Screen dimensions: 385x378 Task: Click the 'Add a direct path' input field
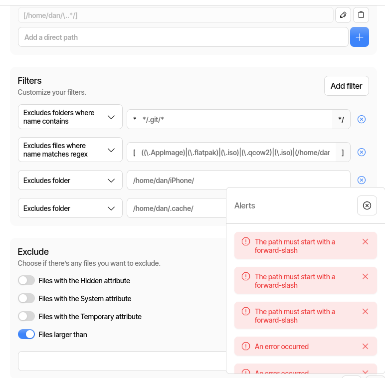coord(183,37)
